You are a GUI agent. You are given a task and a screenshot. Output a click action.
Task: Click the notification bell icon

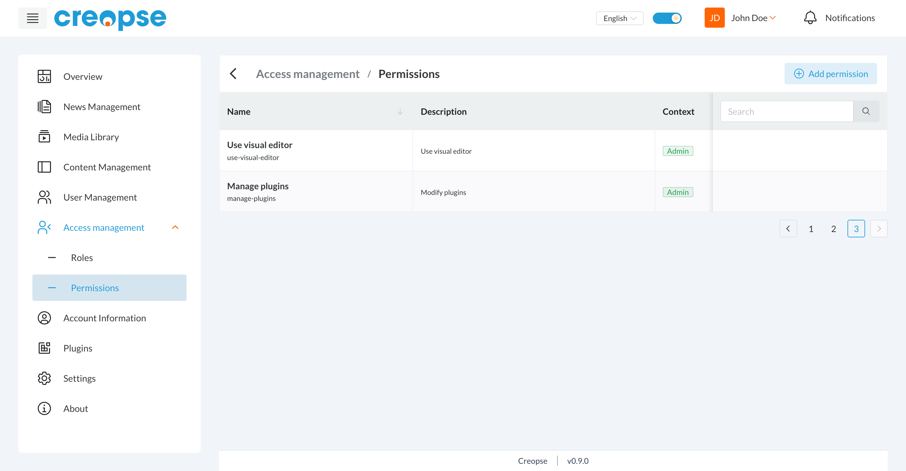click(x=810, y=18)
